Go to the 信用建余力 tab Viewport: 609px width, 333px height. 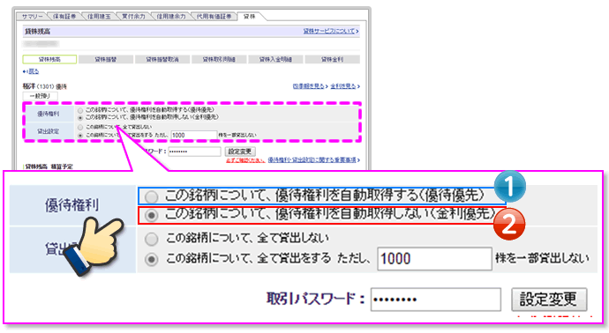[x=171, y=16]
